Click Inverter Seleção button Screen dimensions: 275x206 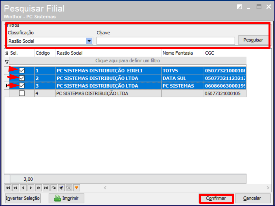pos(23,198)
